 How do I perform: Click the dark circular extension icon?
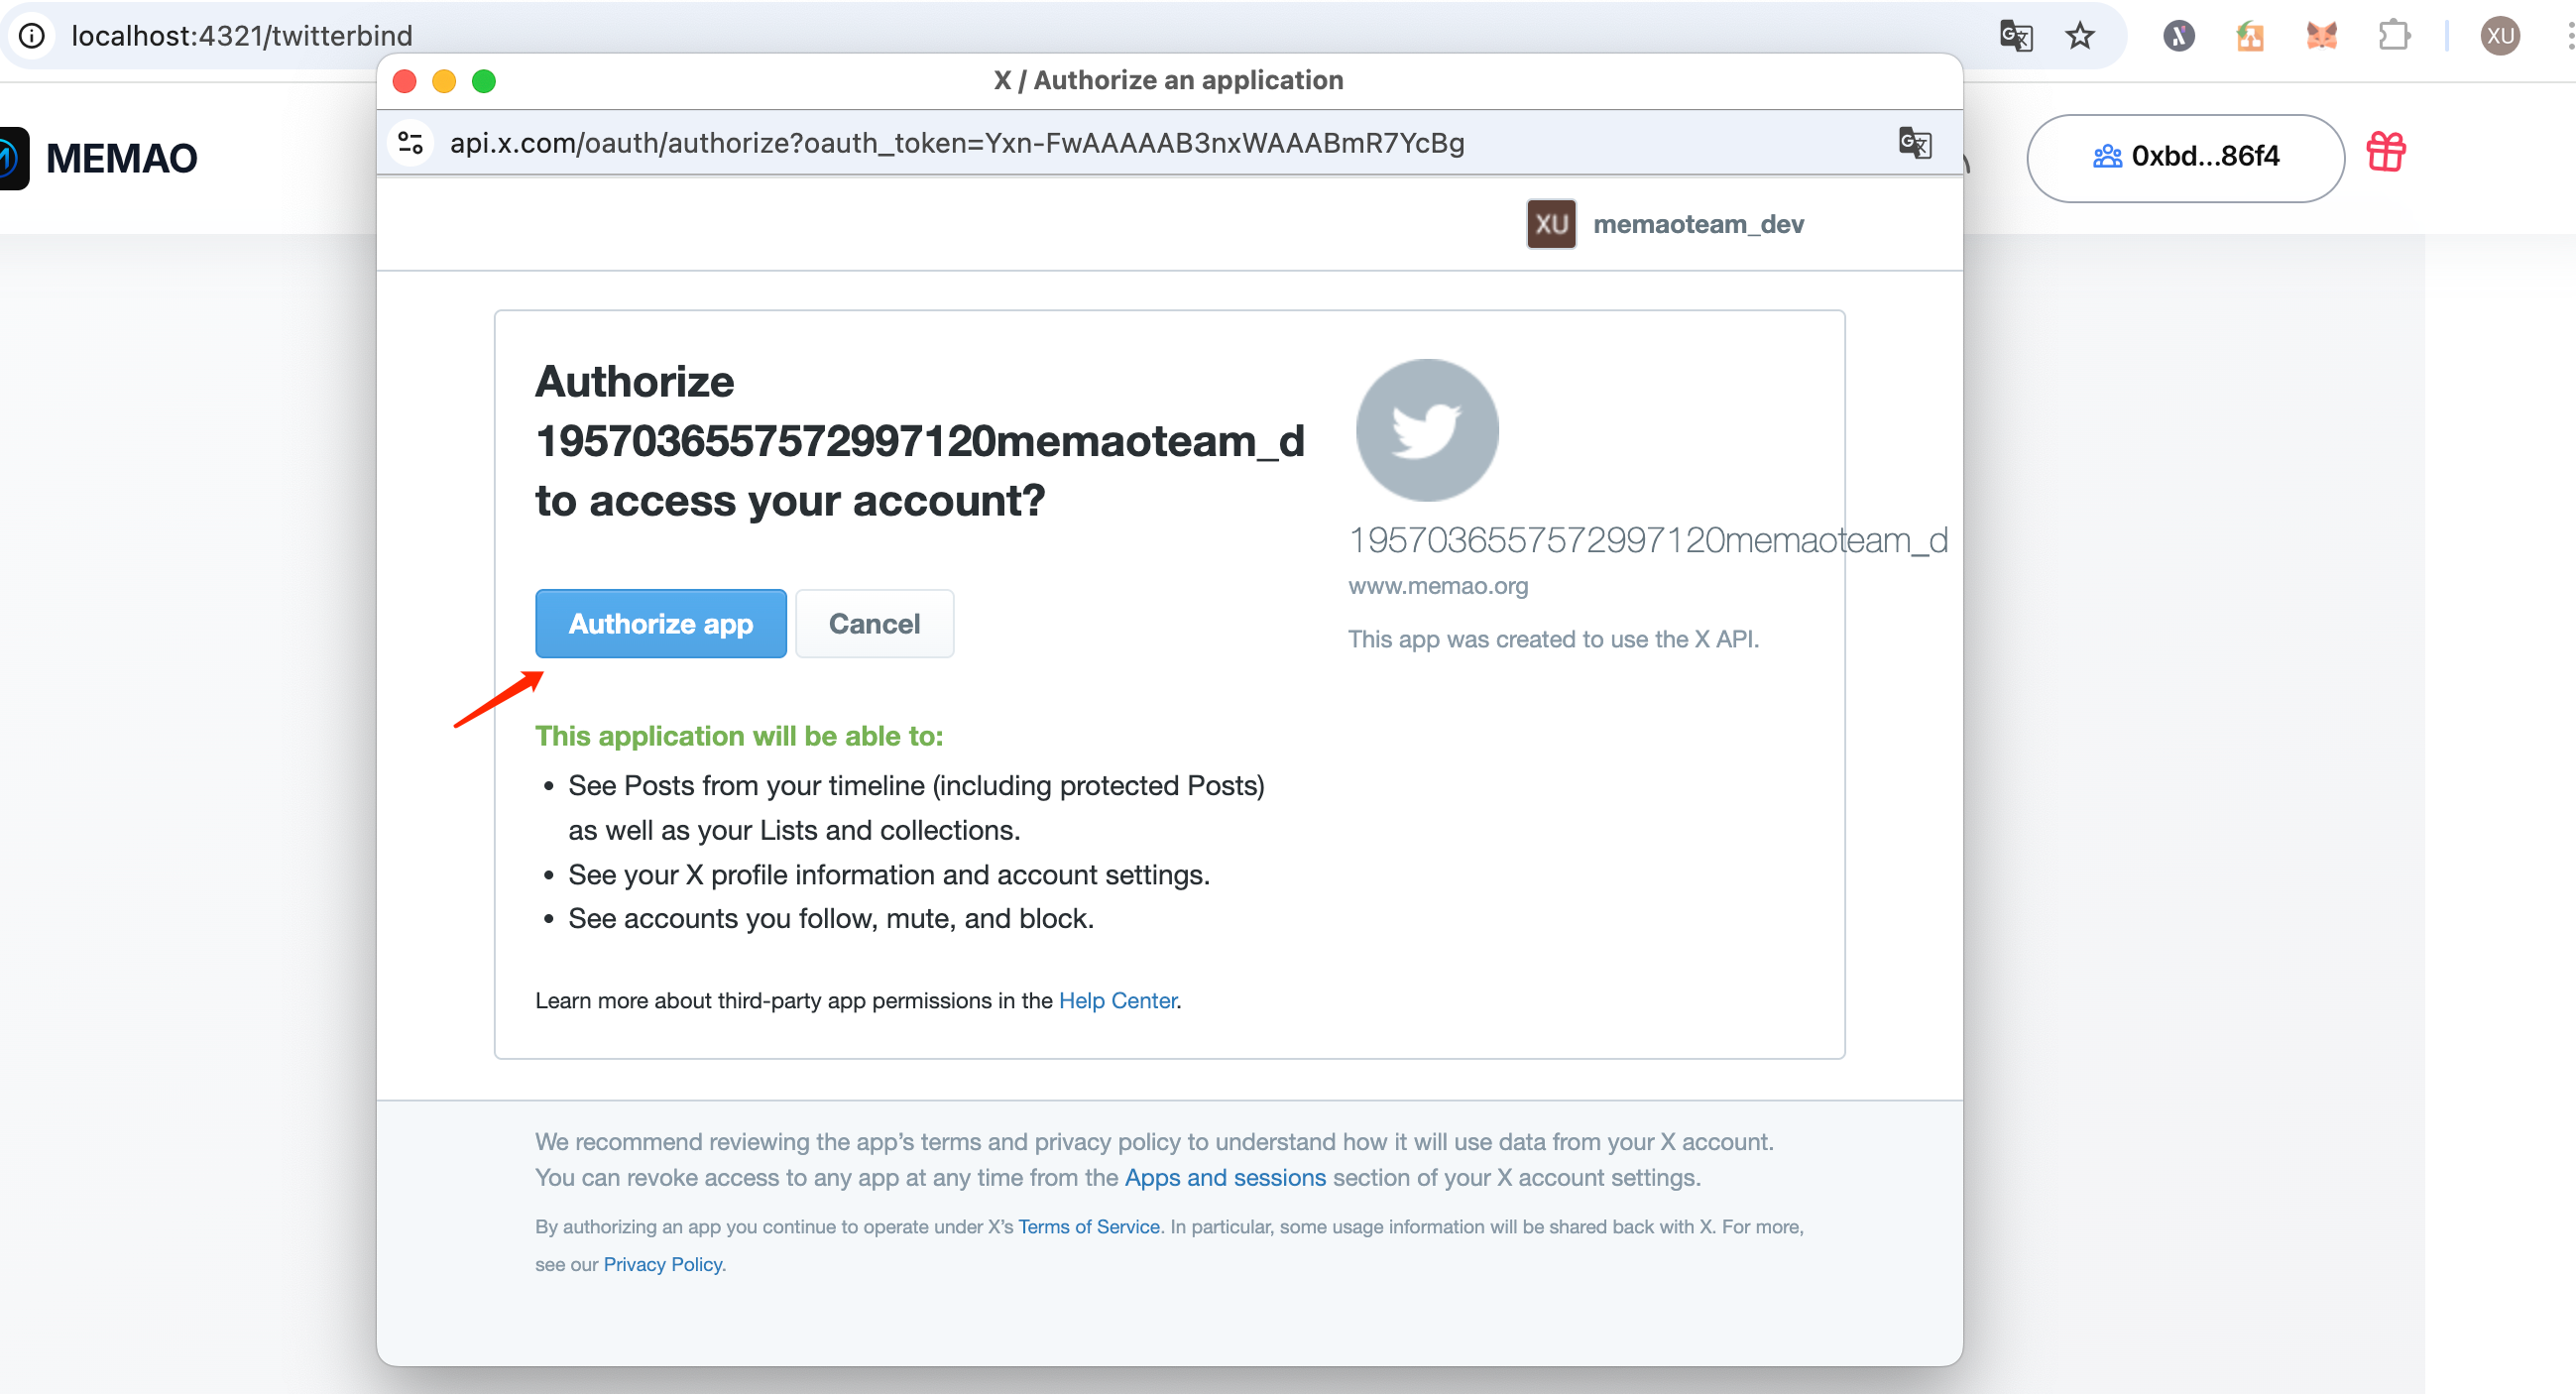pyautogui.click(x=2178, y=35)
